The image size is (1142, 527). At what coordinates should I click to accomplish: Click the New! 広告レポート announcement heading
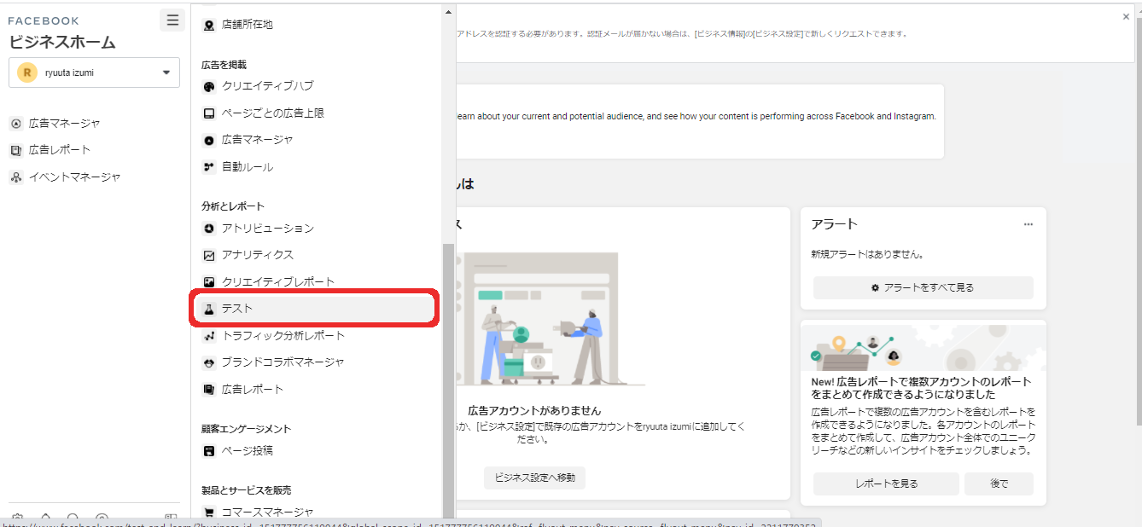tap(921, 388)
